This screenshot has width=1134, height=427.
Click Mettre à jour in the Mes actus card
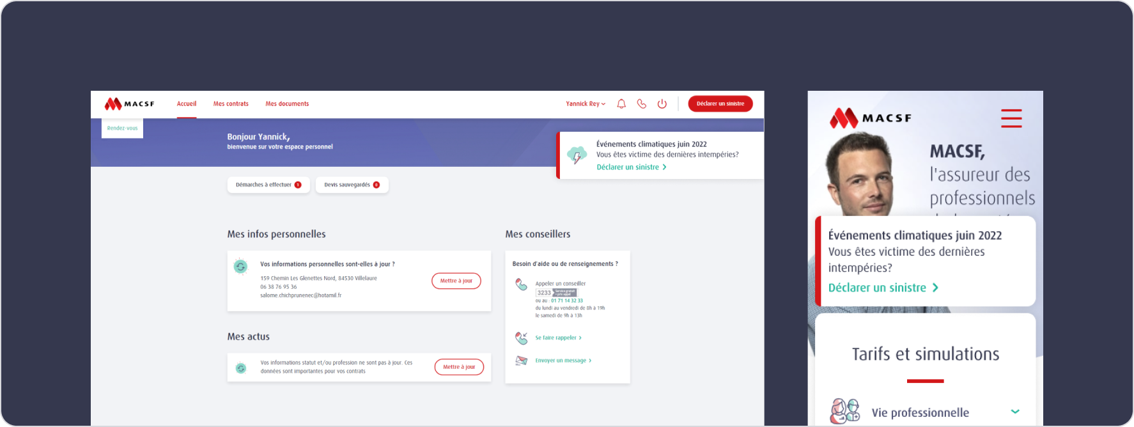click(459, 367)
